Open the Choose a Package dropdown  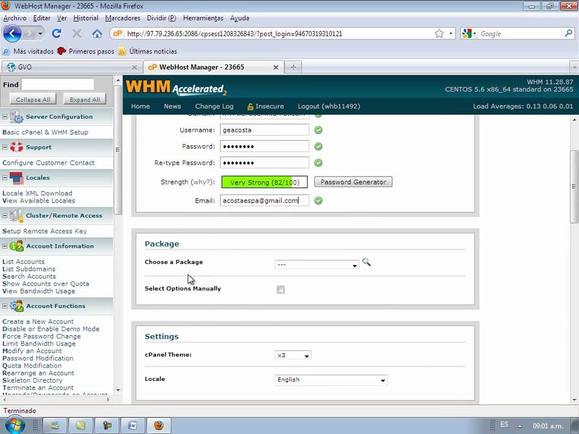pyautogui.click(x=317, y=265)
